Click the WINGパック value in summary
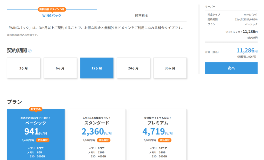Image resolution: width=264 pixels, height=160 pixels. tap(251, 15)
